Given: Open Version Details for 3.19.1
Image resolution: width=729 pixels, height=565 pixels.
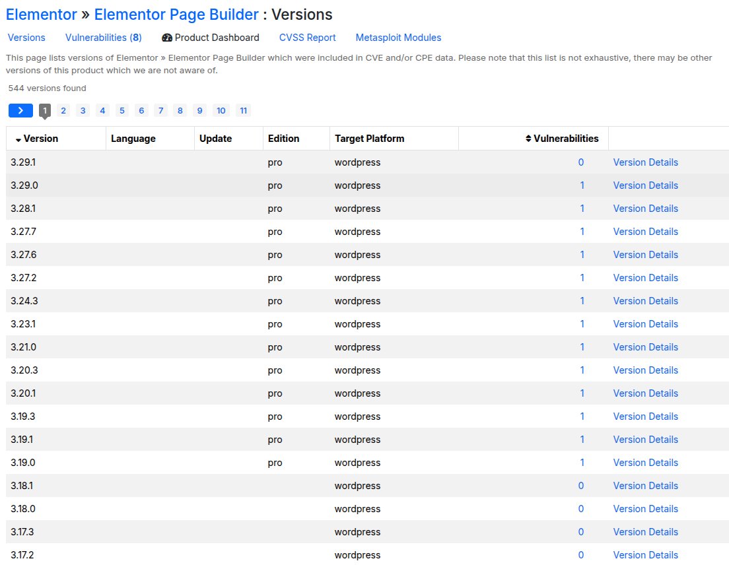Looking at the screenshot, I should click(x=645, y=440).
